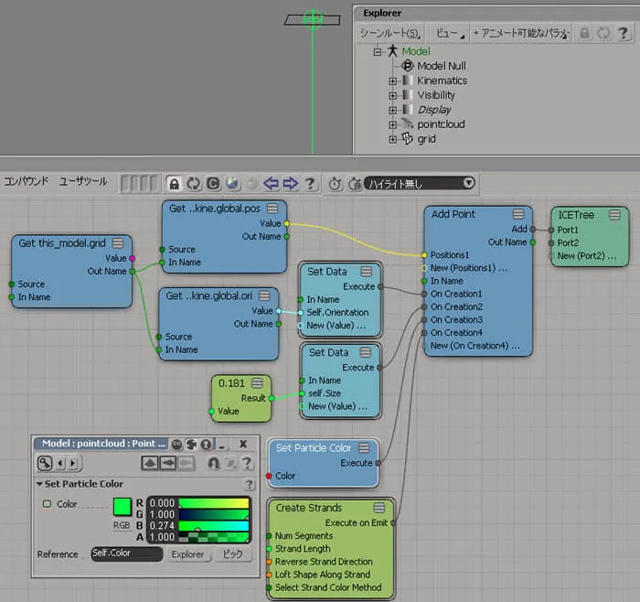Screen dimensions: 640x602
Task: Click the refresh icon in ICE tree toolbar
Action: click(194, 184)
